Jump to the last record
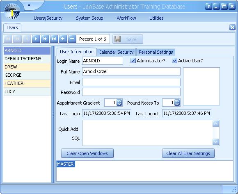 (54, 39)
